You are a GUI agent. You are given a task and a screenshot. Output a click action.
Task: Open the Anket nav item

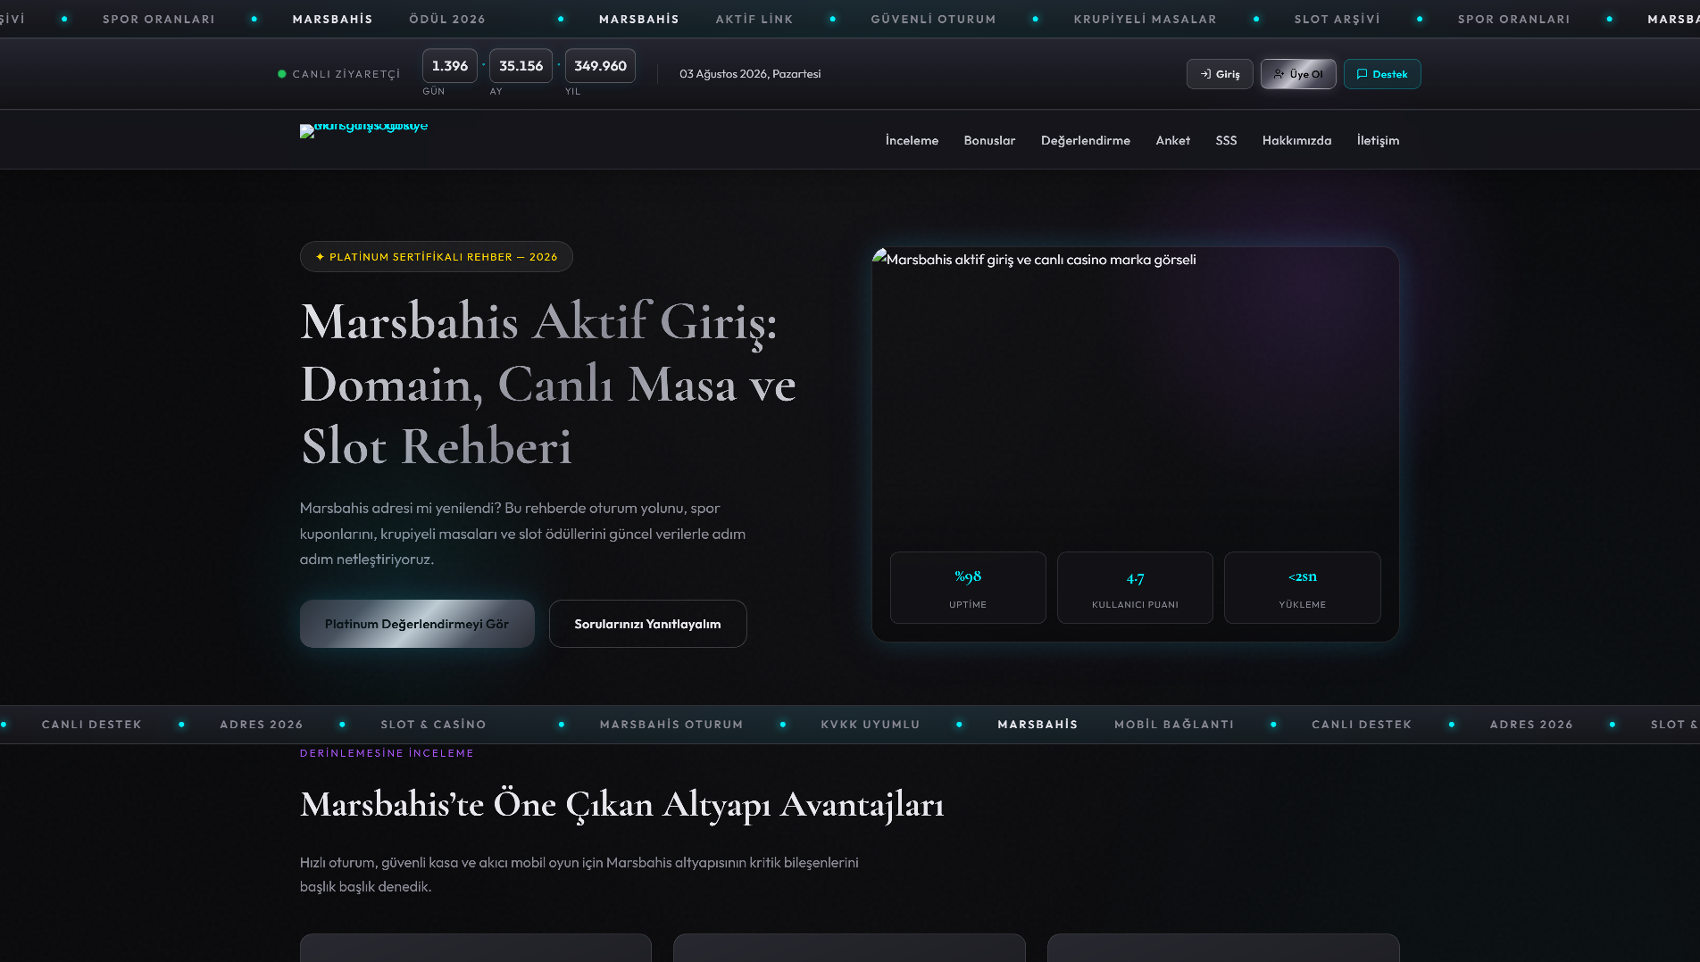click(x=1173, y=140)
